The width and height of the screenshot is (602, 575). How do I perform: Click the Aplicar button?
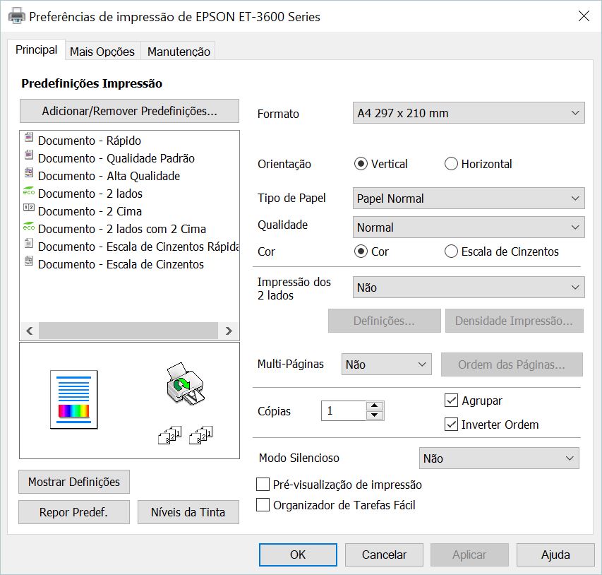tap(469, 555)
